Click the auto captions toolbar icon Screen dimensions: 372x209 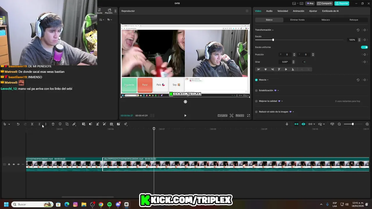tap(83, 124)
